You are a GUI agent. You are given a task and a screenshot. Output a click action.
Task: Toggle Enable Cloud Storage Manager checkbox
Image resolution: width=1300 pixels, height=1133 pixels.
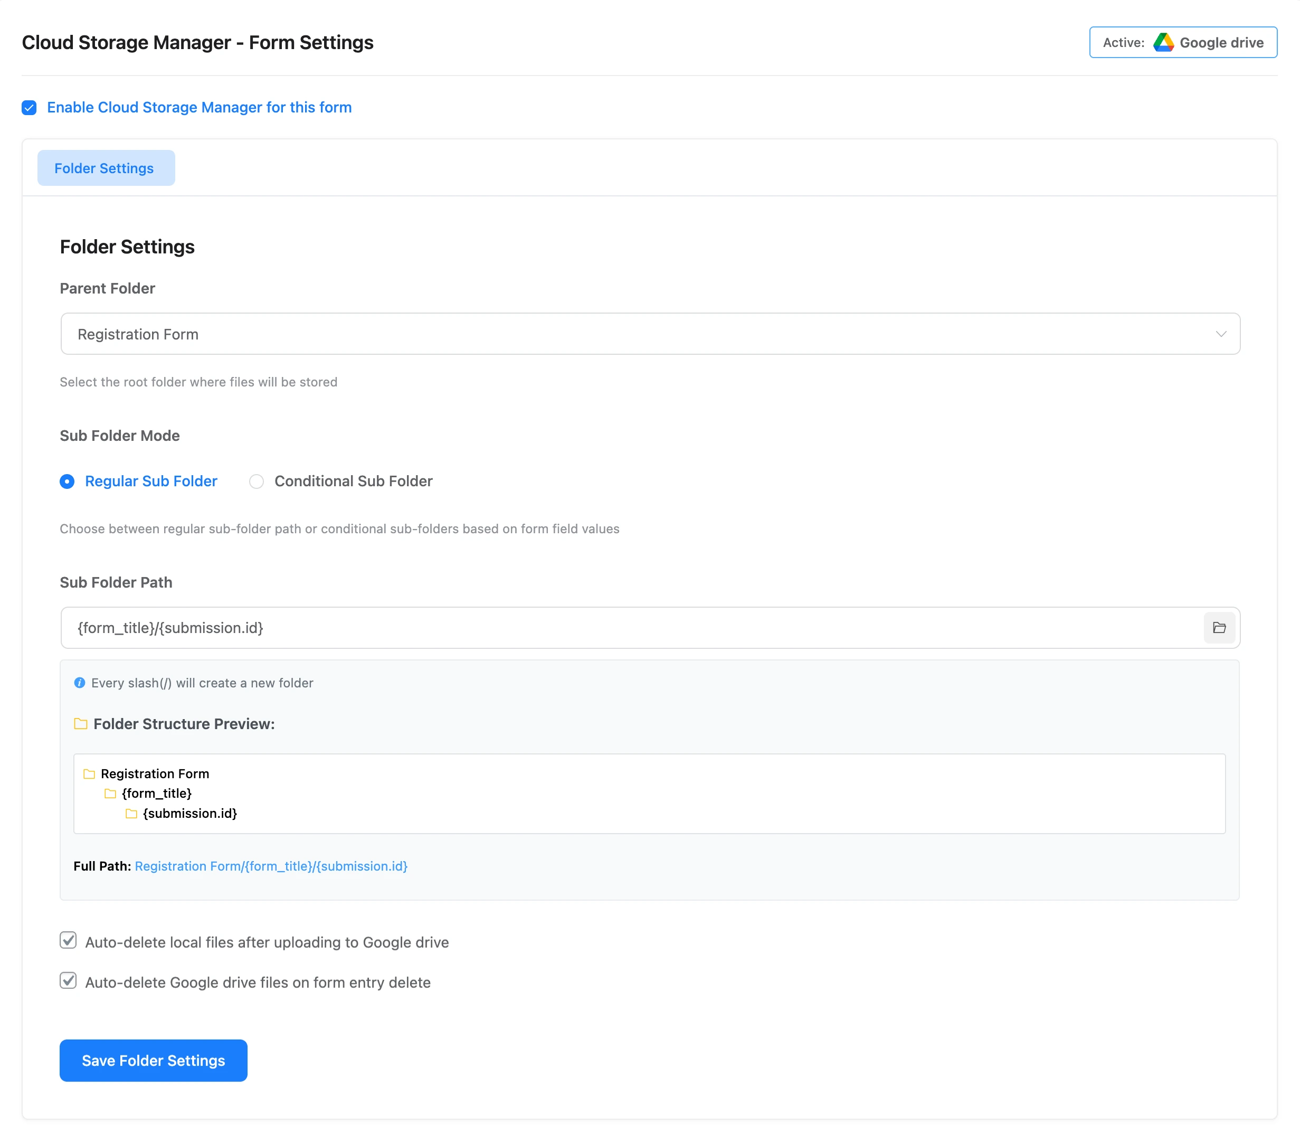[x=29, y=108]
